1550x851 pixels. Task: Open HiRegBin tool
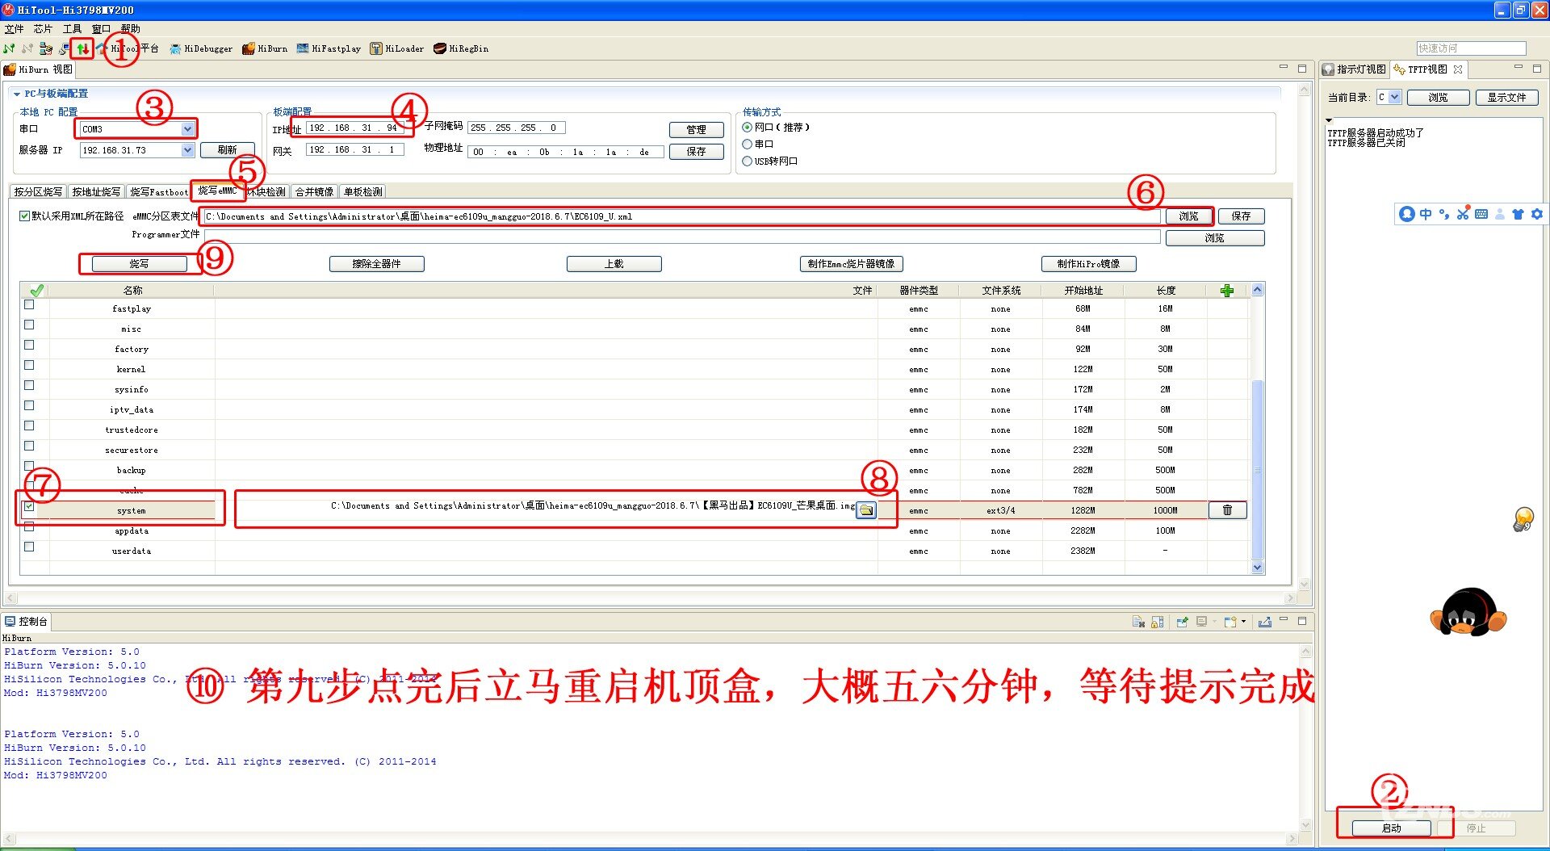pyautogui.click(x=461, y=48)
